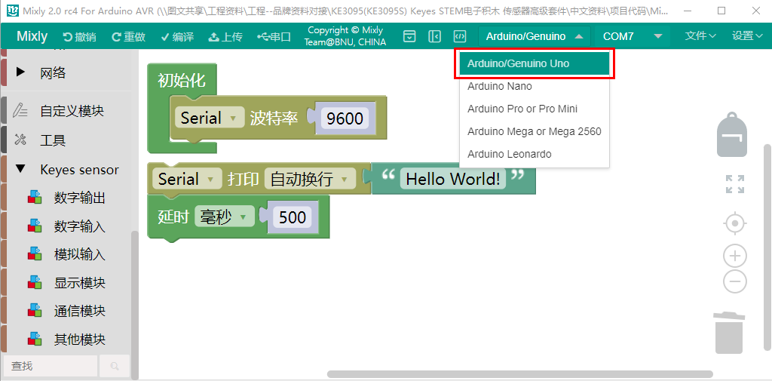Open 数字输入 block category

[x=80, y=227]
